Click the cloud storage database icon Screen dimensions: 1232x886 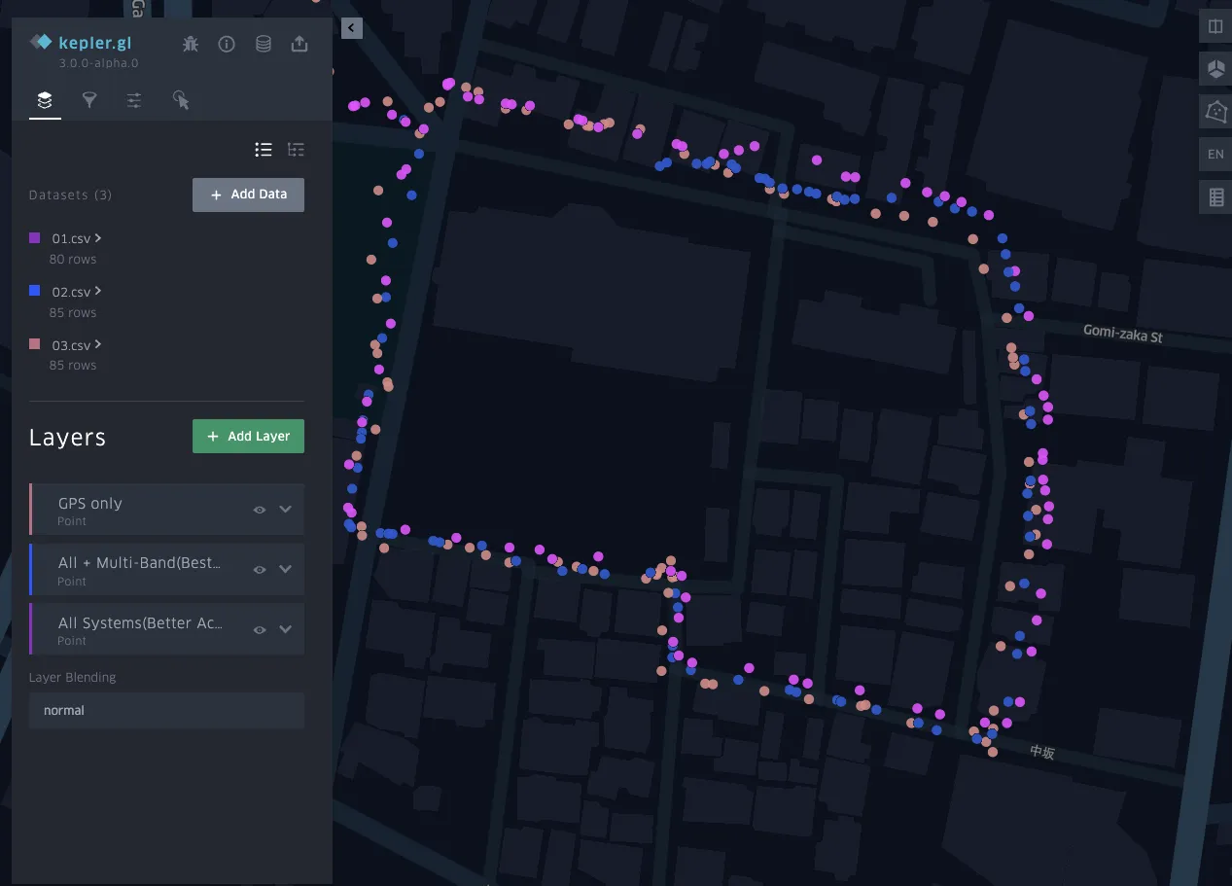point(264,44)
